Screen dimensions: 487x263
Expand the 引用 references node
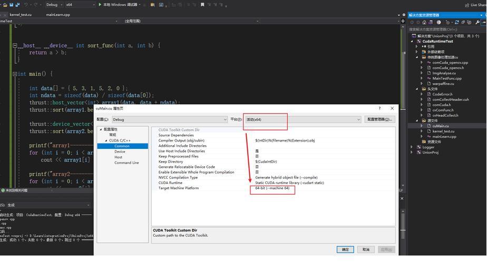pos(417,46)
